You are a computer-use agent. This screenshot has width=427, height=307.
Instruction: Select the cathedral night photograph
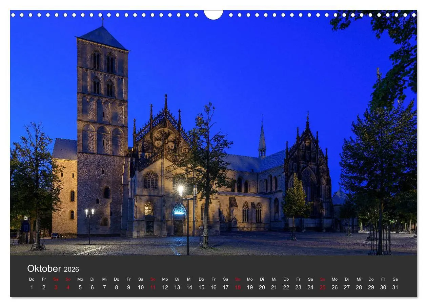pos(213,133)
